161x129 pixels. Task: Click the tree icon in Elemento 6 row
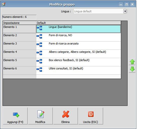39,70
